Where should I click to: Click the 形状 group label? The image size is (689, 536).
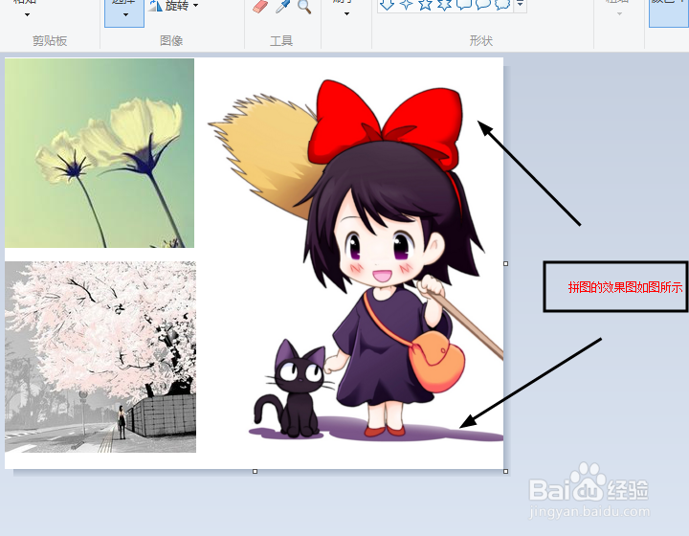click(481, 41)
